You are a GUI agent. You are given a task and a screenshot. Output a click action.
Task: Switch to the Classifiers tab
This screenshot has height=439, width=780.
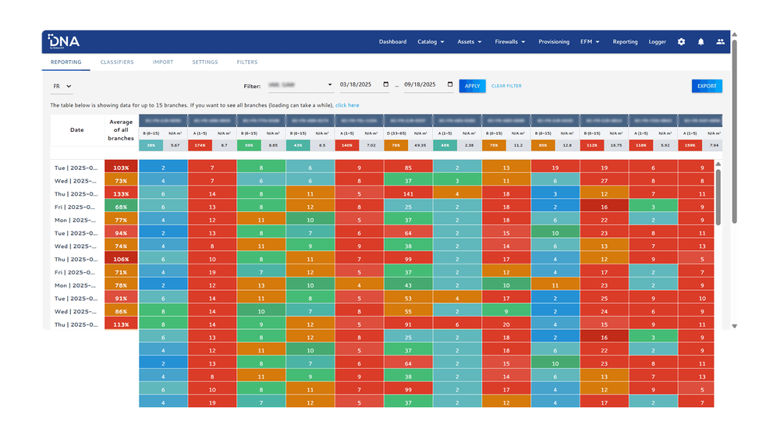pyautogui.click(x=117, y=62)
